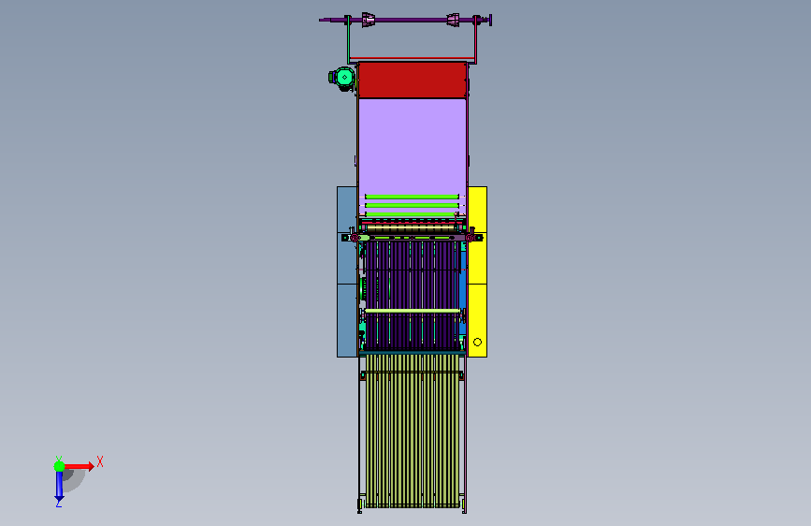Select the yellow side panel of the model

477,271
